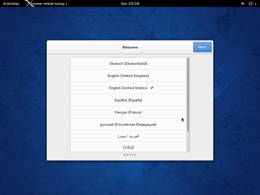
Task: Open the gnome-initial-setup title bar menu arrow
Action: pos(66,4)
